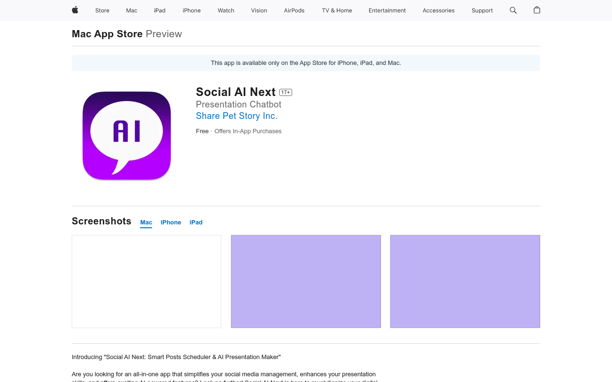The height and width of the screenshot is (382, 612).
Task: Open the Entertainment navigation item
Action: 387,11
